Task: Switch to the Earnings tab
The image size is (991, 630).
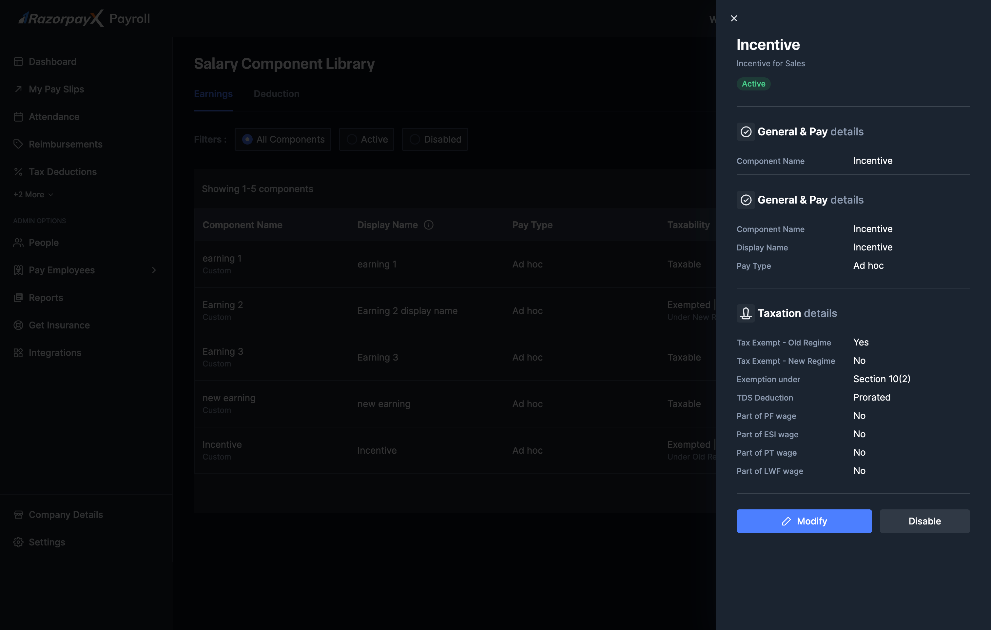Action: 213,94
